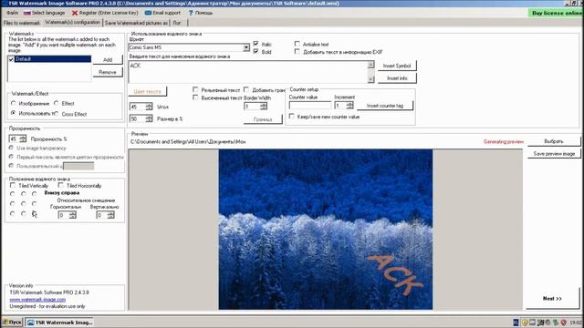Click the Counter value input field
Screen dimensions: 584x328
pos(310,106)
